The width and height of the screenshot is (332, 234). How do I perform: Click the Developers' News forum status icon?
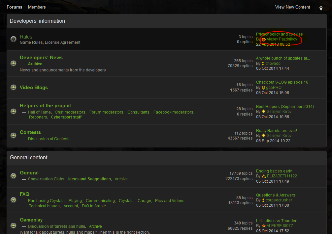point(14,63)
